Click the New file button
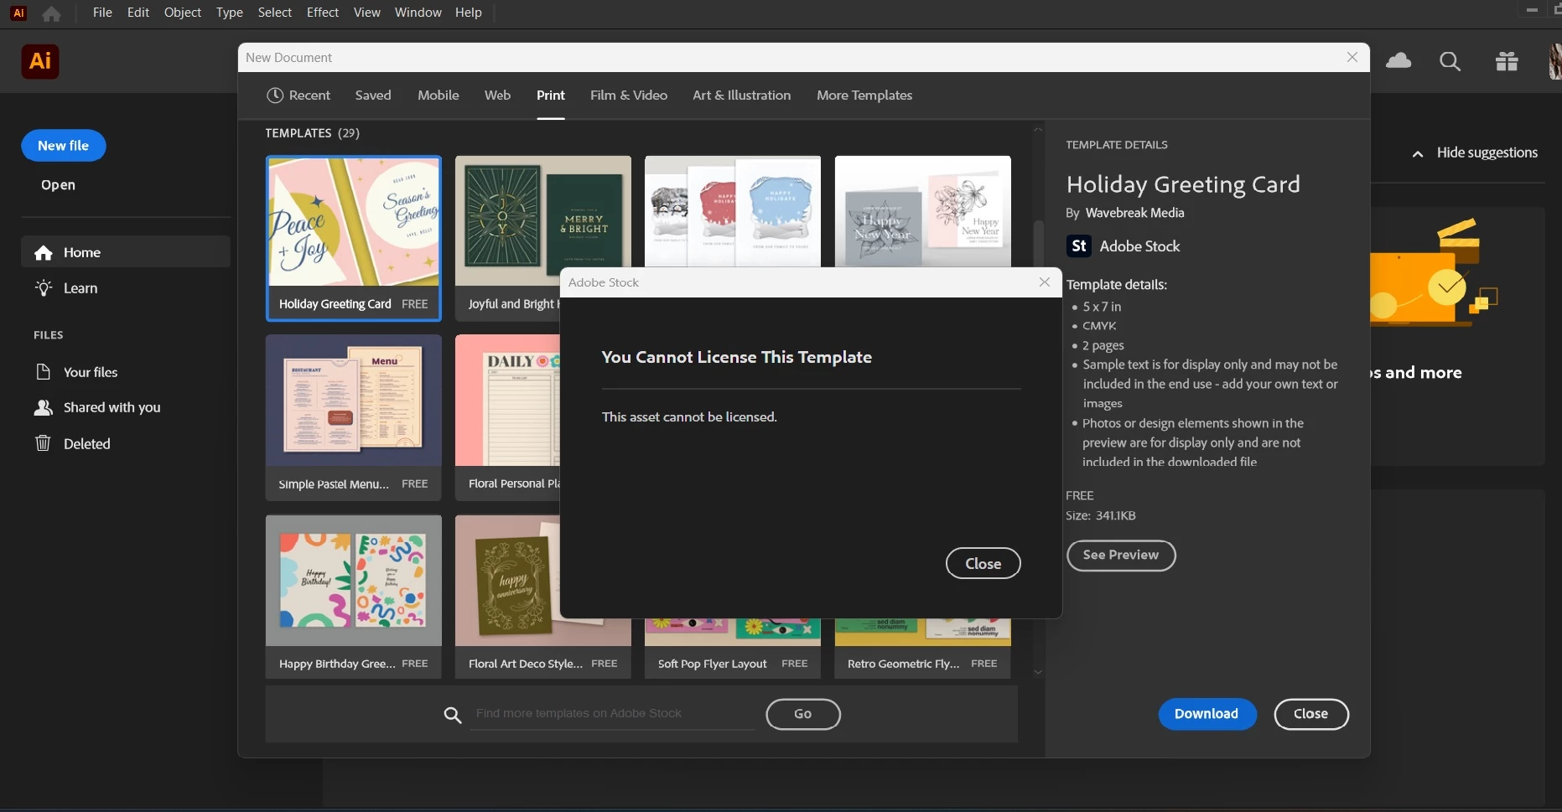Screen dimensions: 1562x812 [64, 146]
